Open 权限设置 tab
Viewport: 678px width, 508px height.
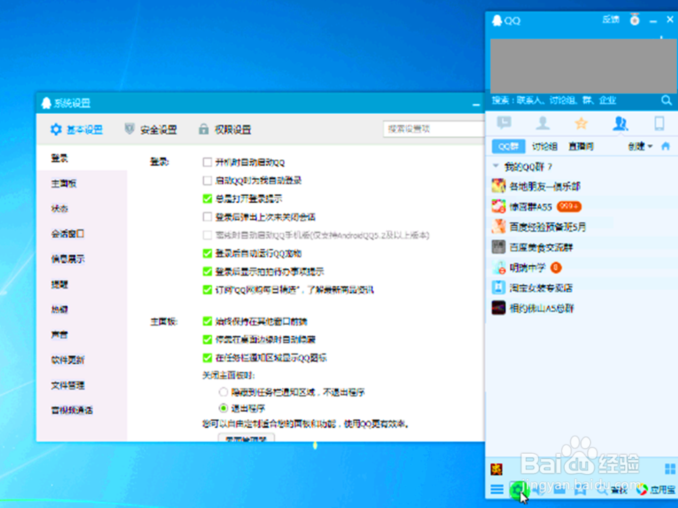click(225, 129)
